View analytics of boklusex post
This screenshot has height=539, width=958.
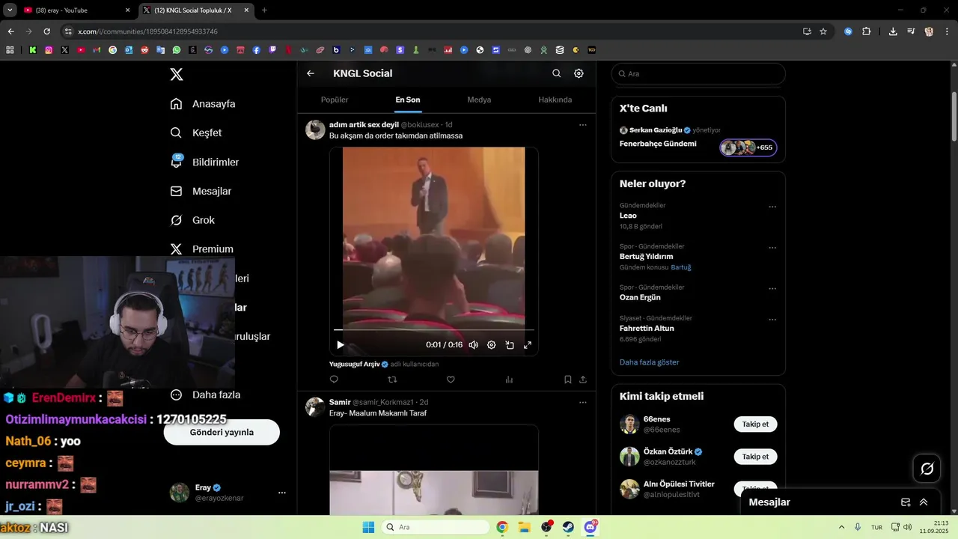[x=509, y=380]
